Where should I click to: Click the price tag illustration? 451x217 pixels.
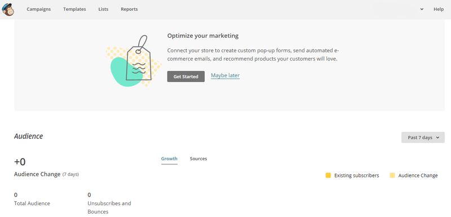(x=134, y=61)
